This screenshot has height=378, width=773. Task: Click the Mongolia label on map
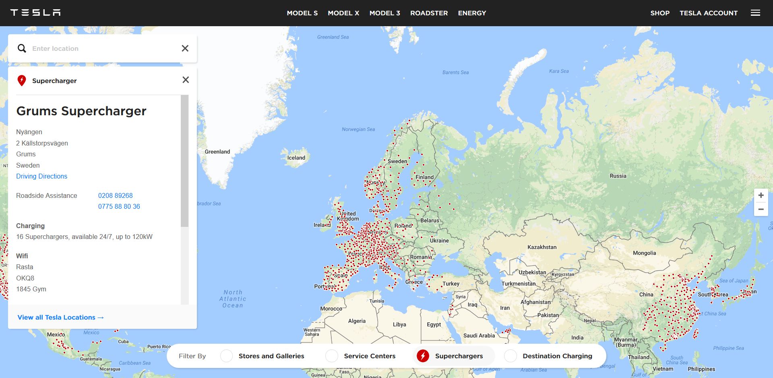(x=645, y=253)
